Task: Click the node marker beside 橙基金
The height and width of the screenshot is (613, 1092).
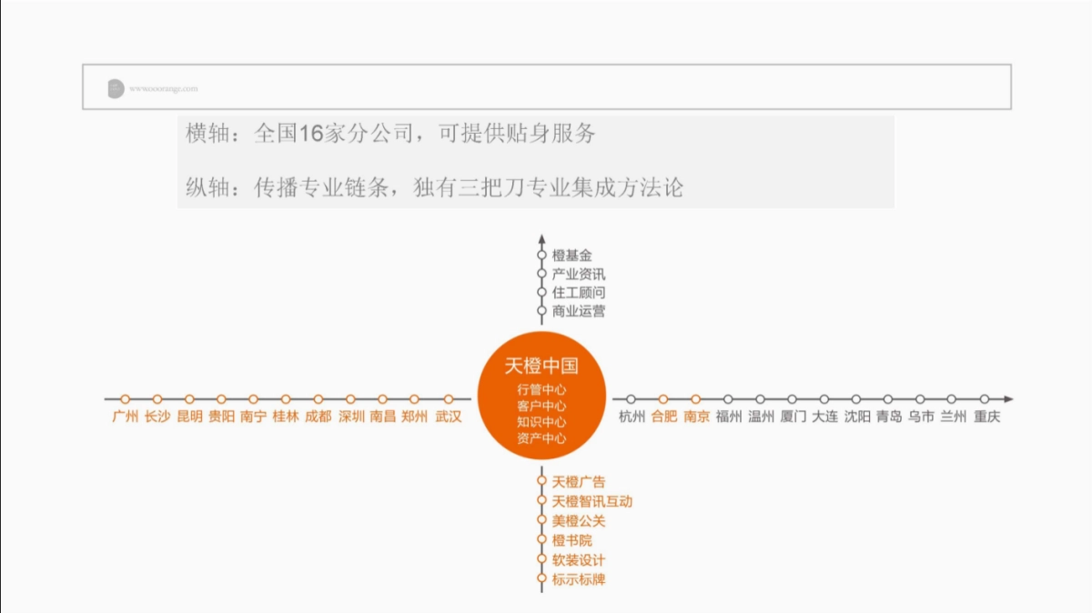Action: [x=541, y=255]
